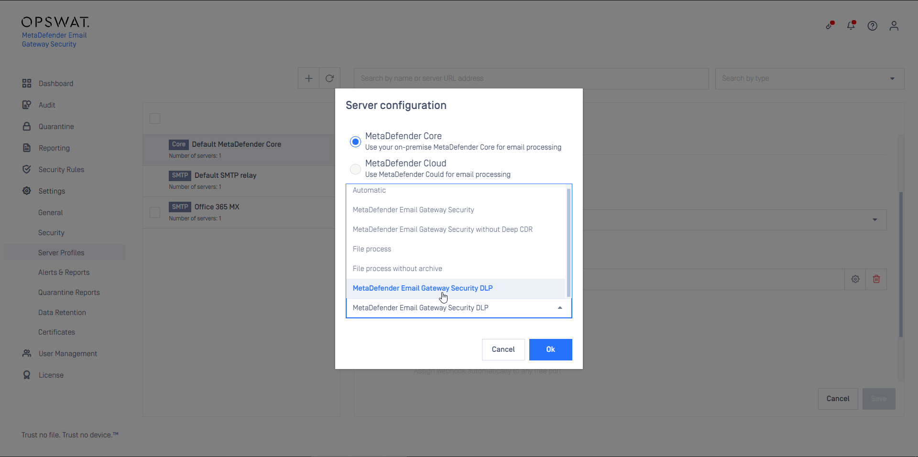Choose File process without archive option
The image size is (918, 457).
pos(397,269)
